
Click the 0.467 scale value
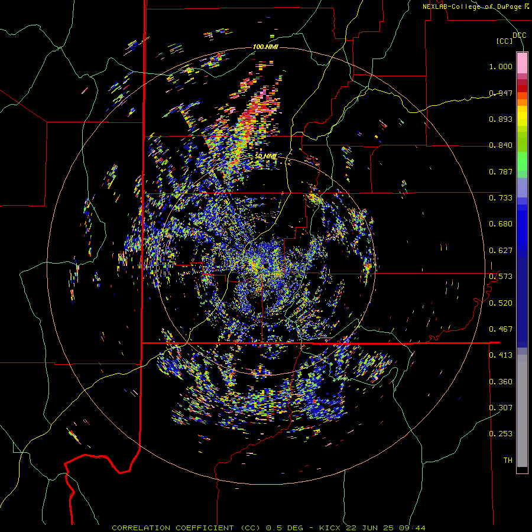point(501,329)
